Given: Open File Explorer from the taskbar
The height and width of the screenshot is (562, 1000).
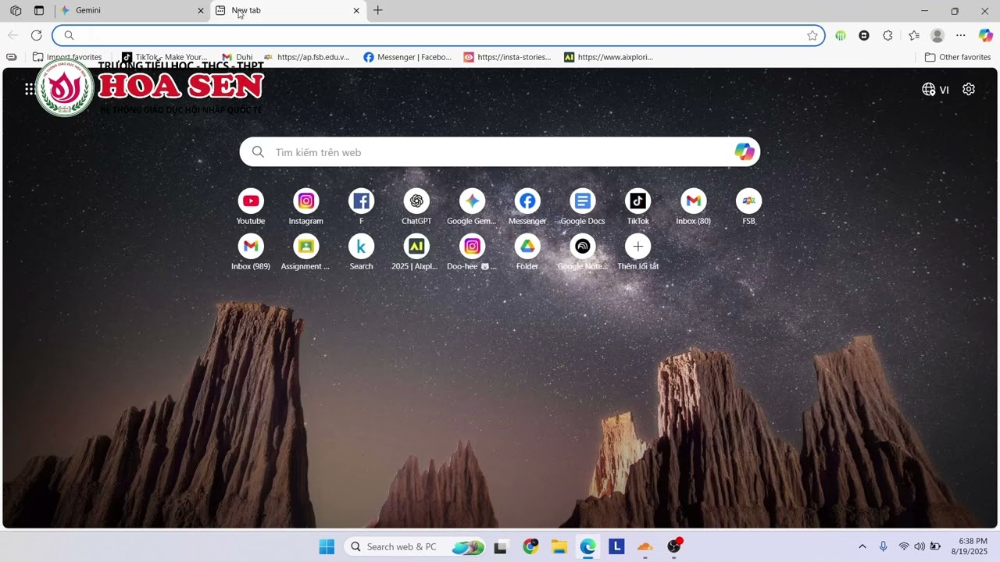Looking at the screenshot, I should coord(559,546).
